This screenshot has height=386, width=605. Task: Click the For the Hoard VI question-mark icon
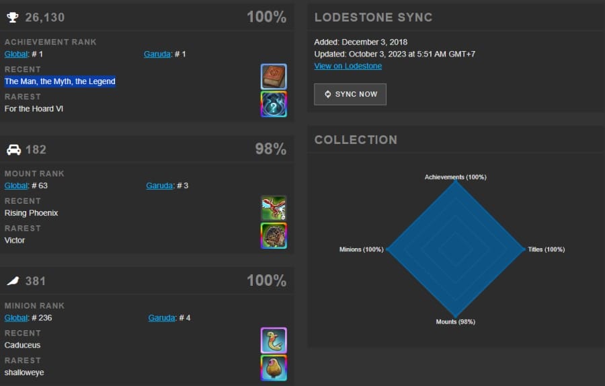274,104
